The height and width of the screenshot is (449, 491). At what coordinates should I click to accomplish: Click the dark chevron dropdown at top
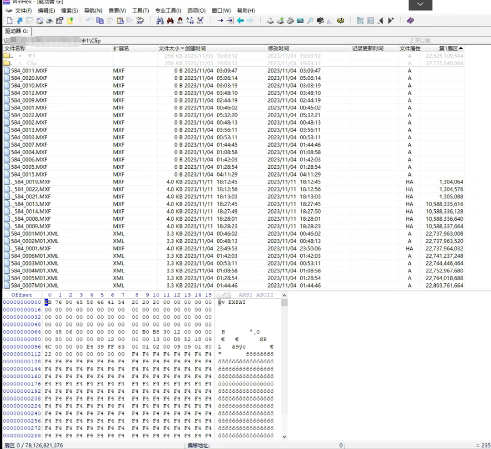(421, 4)
